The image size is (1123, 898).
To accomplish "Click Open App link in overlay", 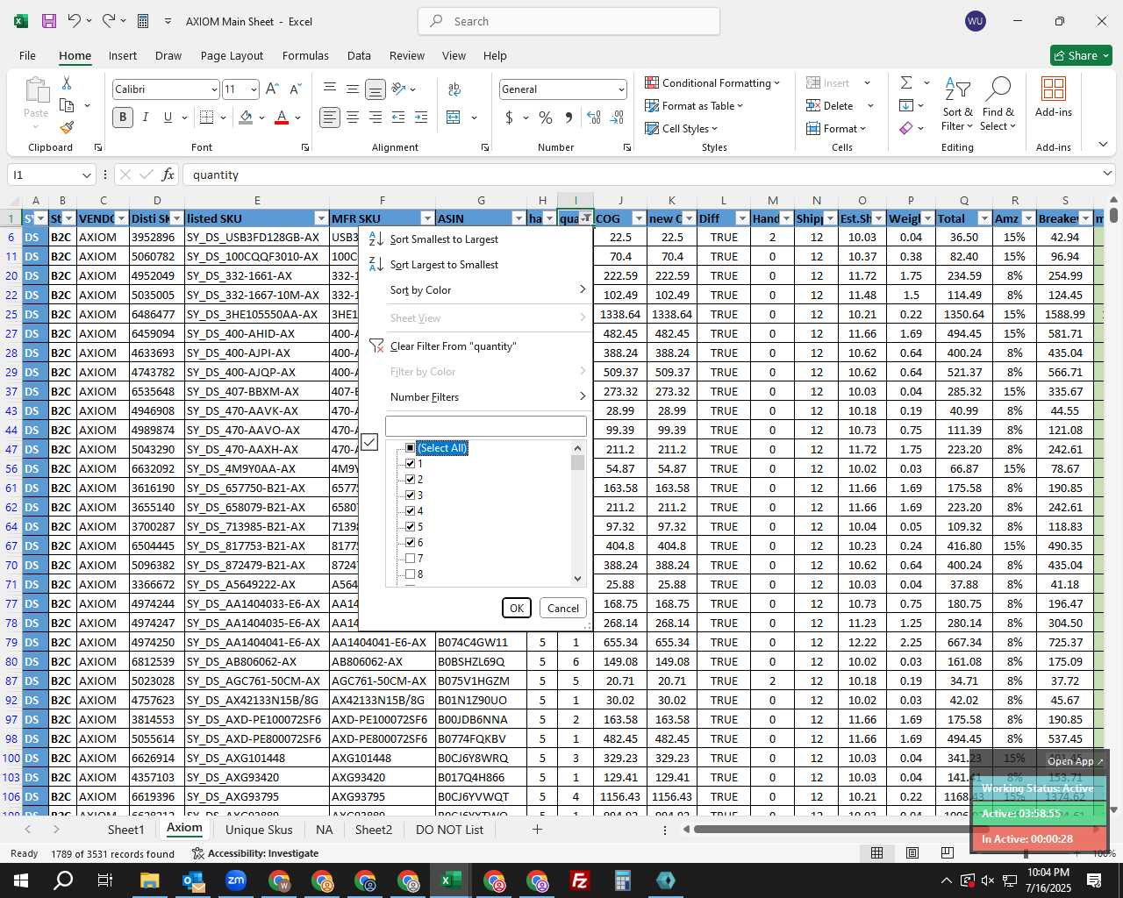I will pos(1075,760).
